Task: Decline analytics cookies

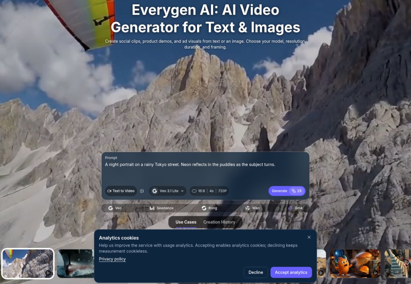Action: tap(256, 272)
